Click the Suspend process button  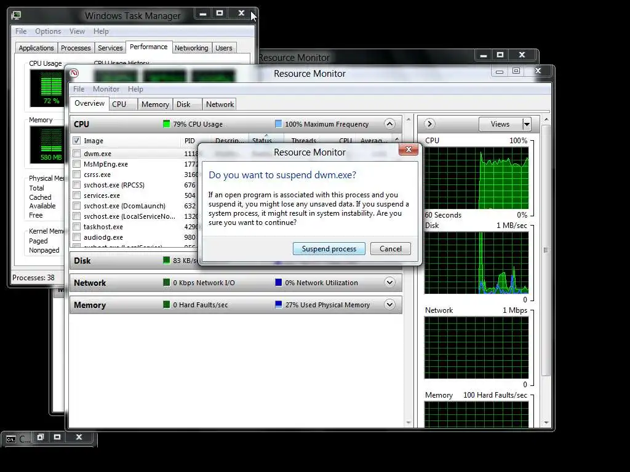click(x=329, y=248)
